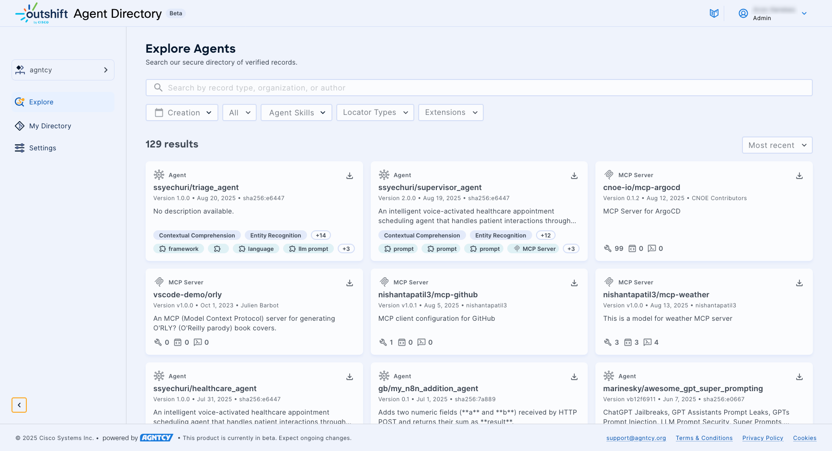The width and height of the screenshot is (832, 451).
Task: Open the documentation book icon in header
Action: click(714, 13)
